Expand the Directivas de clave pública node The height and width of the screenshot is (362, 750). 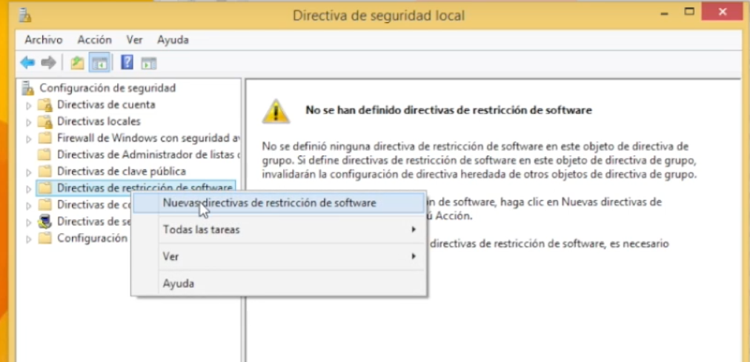point(30,172)
